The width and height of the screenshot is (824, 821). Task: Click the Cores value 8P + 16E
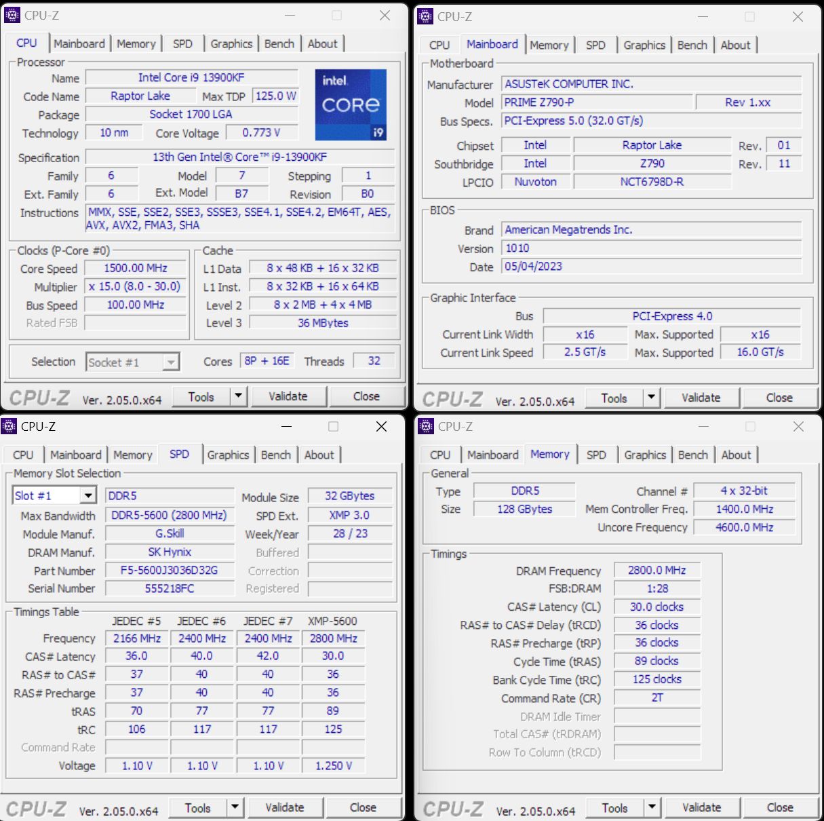pyautogui.click(x=267, y=361)
